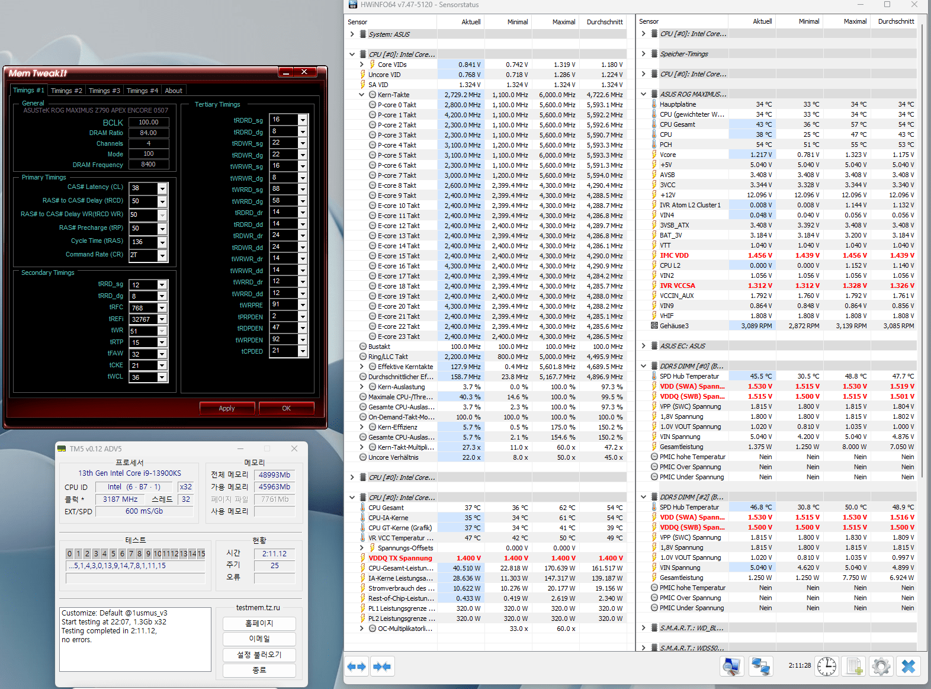Open the RAS# Precharge (tRP) dropdown

(x=162, y=229)
